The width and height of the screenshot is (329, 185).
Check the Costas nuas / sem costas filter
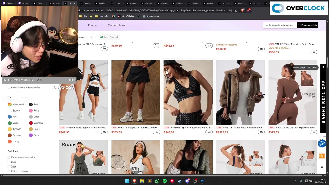coord(9,157)
